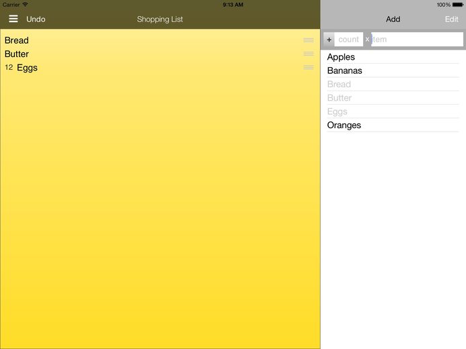The image size is (466, 349).
Task: Tap the reorder handle for Eggs
Action: coord(309,68)
